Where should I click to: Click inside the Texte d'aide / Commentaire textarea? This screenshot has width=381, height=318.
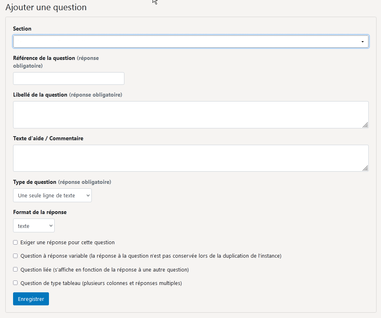(x=191, y=158)
